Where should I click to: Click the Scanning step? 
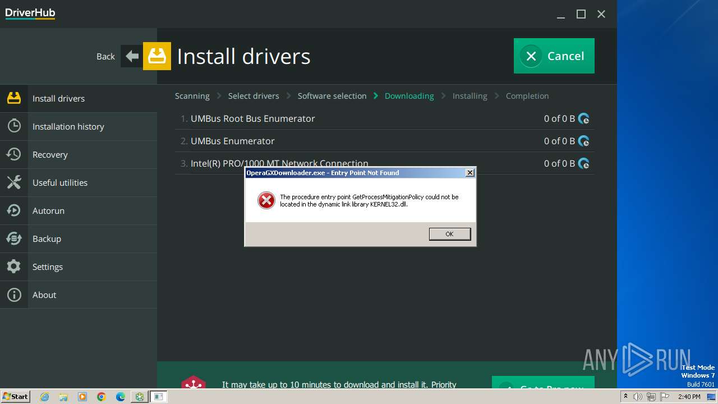(x=192, y=96)
